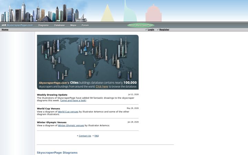The width and height of the screenshot is (248, 155).
Task: Open the SkyscraperPage.com logo link
Action: tap(17, 25)
